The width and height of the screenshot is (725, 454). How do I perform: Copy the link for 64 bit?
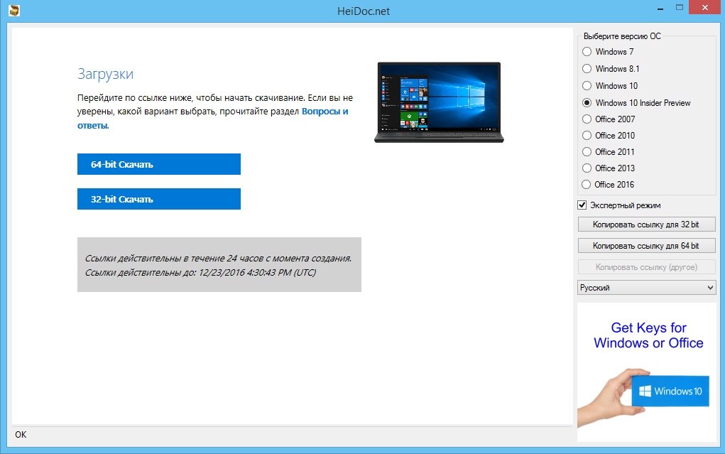(x=646, y=246)
